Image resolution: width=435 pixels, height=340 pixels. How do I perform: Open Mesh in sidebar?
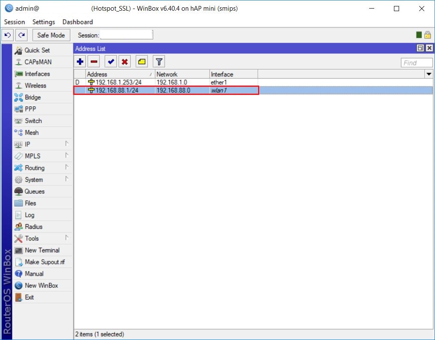(x=43, y=133)
